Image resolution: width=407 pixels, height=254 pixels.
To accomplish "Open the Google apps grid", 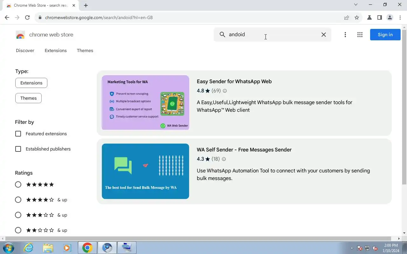I will pyautogui.click(x=360, y=35).
